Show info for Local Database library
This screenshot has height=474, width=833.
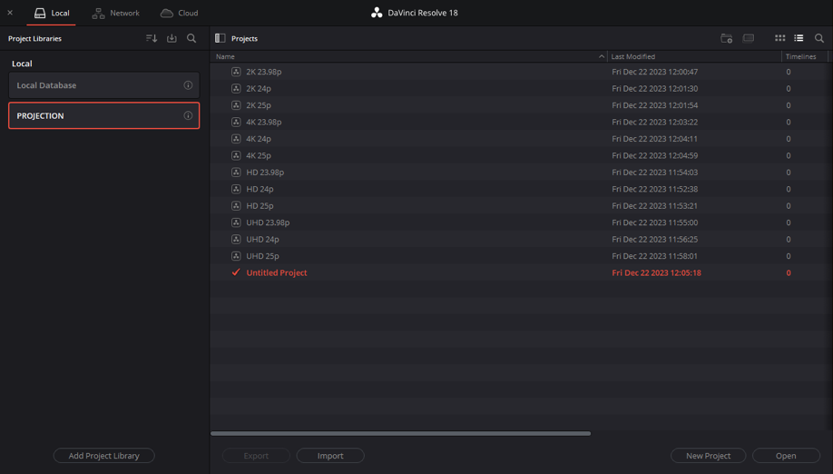[188, 85]
